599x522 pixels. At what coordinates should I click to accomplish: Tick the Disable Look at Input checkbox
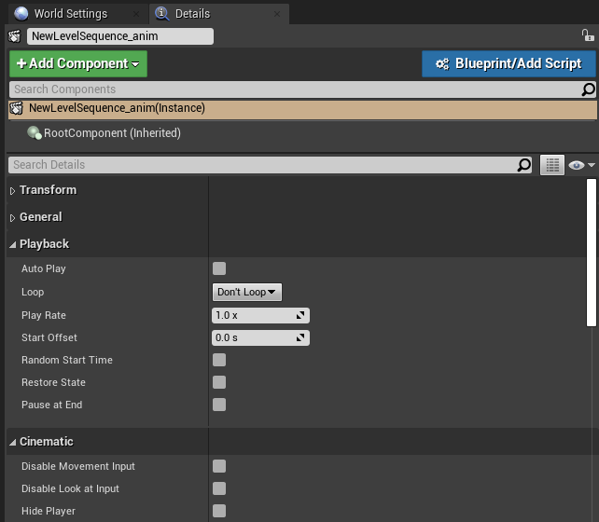pos(219,488)
